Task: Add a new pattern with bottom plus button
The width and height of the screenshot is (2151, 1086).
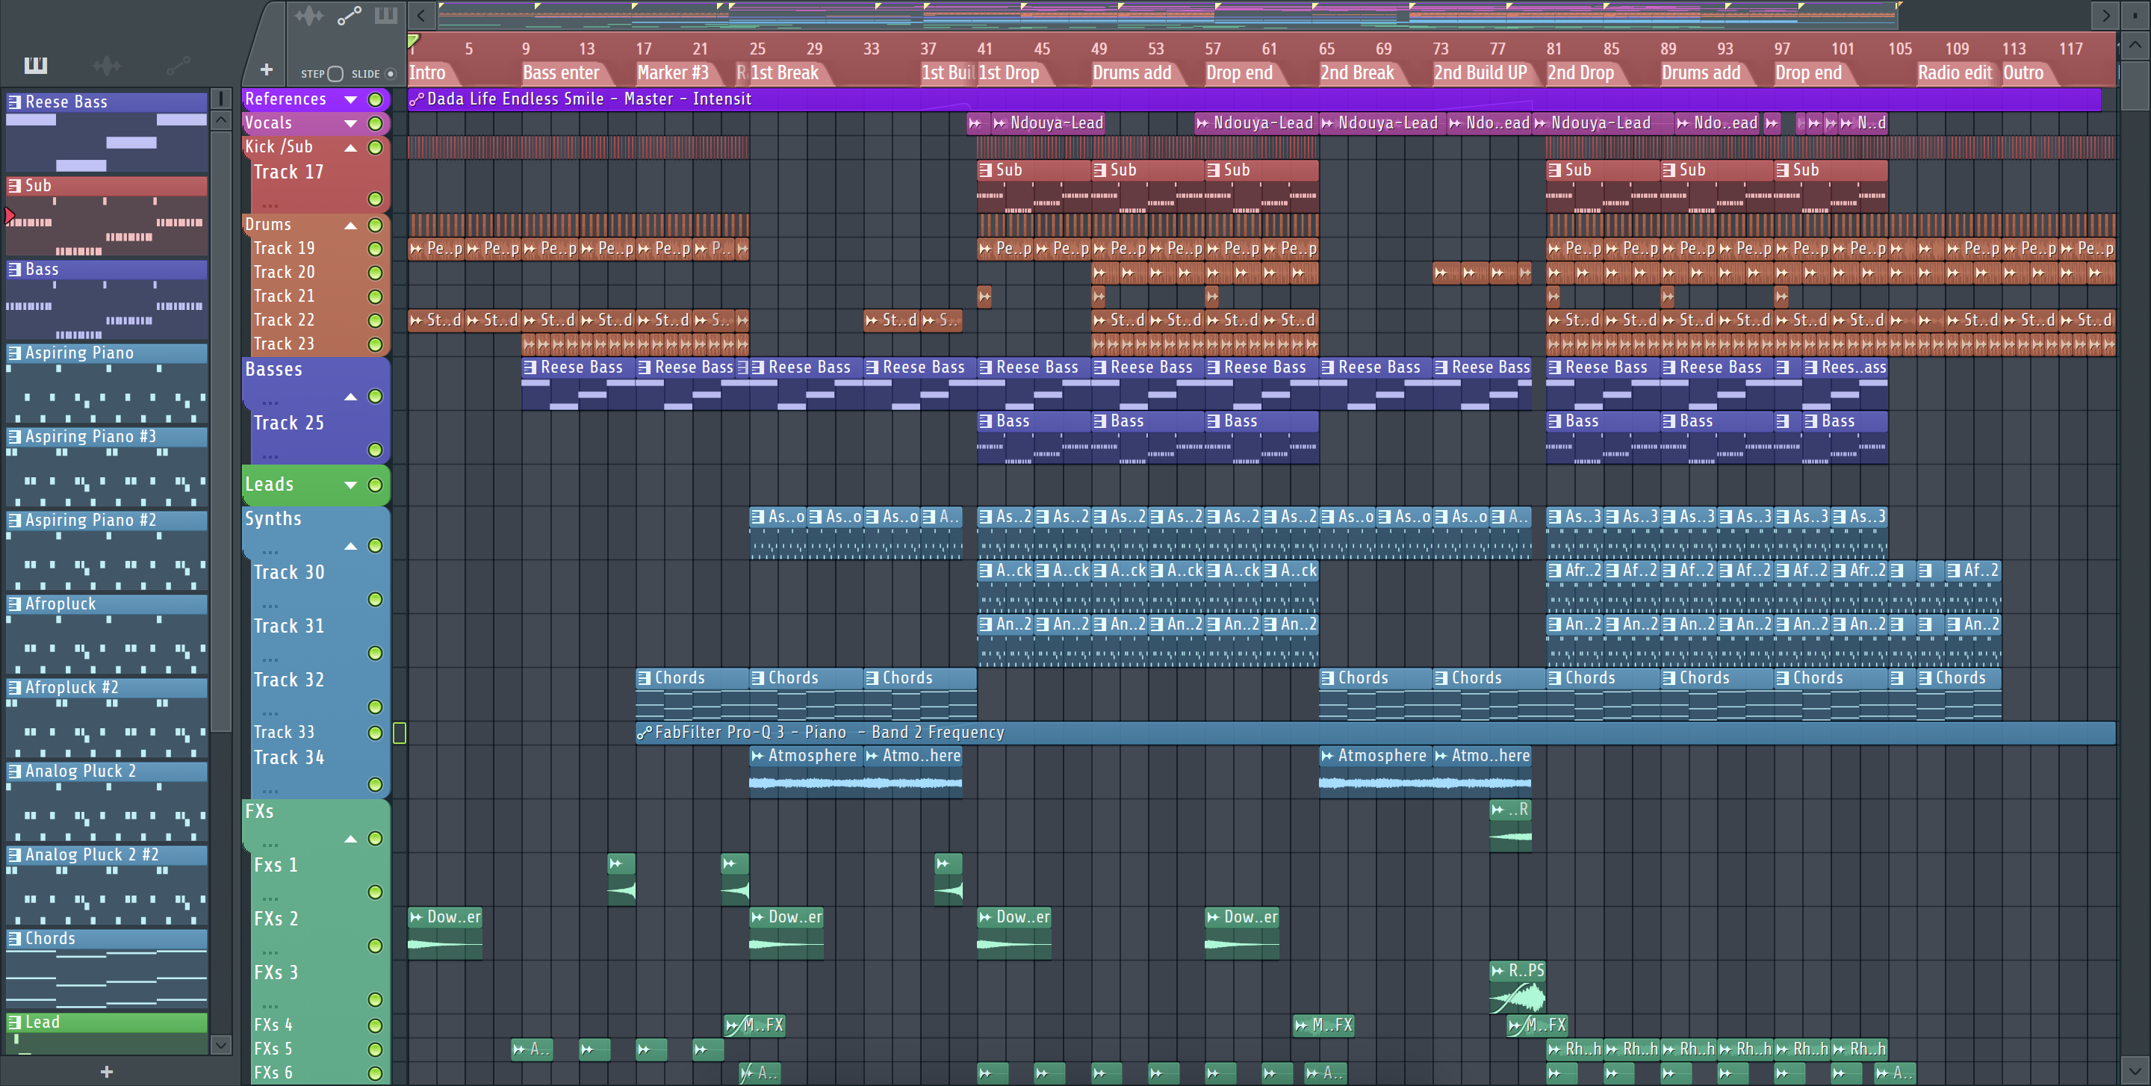Action: 106,1072
